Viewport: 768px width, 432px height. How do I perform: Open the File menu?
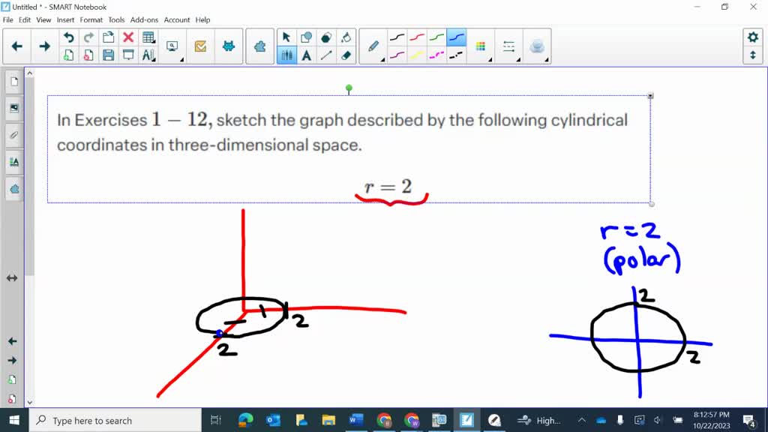click(7, 20)
